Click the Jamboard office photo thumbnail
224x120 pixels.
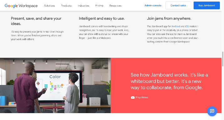click(55, 85)
